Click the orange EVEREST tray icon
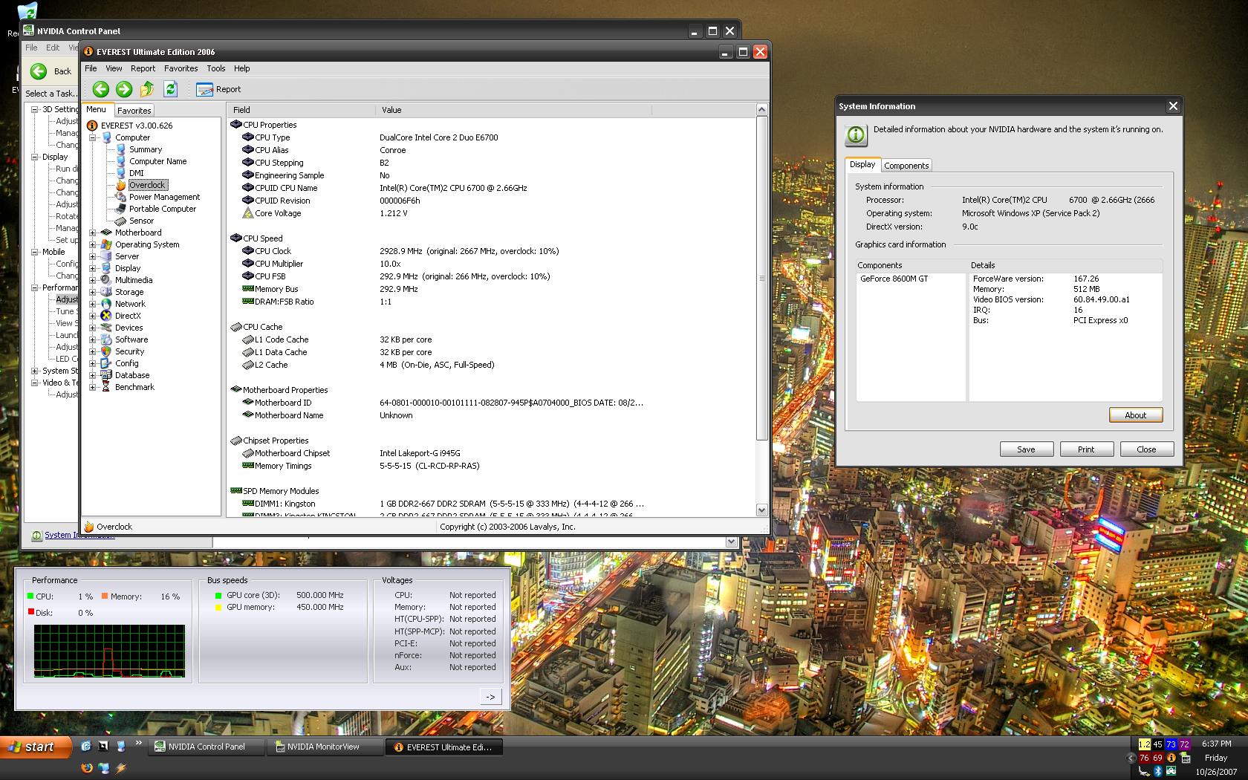This screenshot has width=1248, height=780. point(1171,758)
